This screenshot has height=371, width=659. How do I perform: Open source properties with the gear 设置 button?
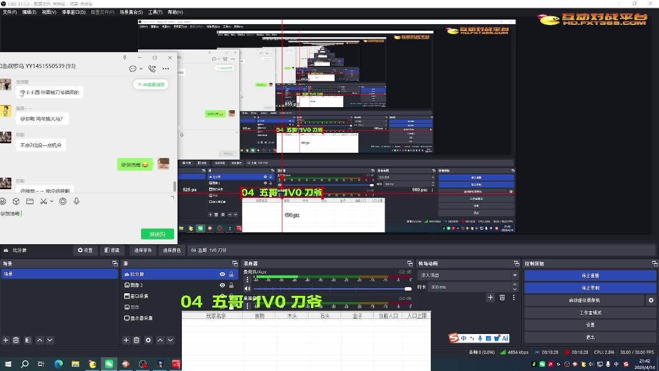(x=85, y=250)
